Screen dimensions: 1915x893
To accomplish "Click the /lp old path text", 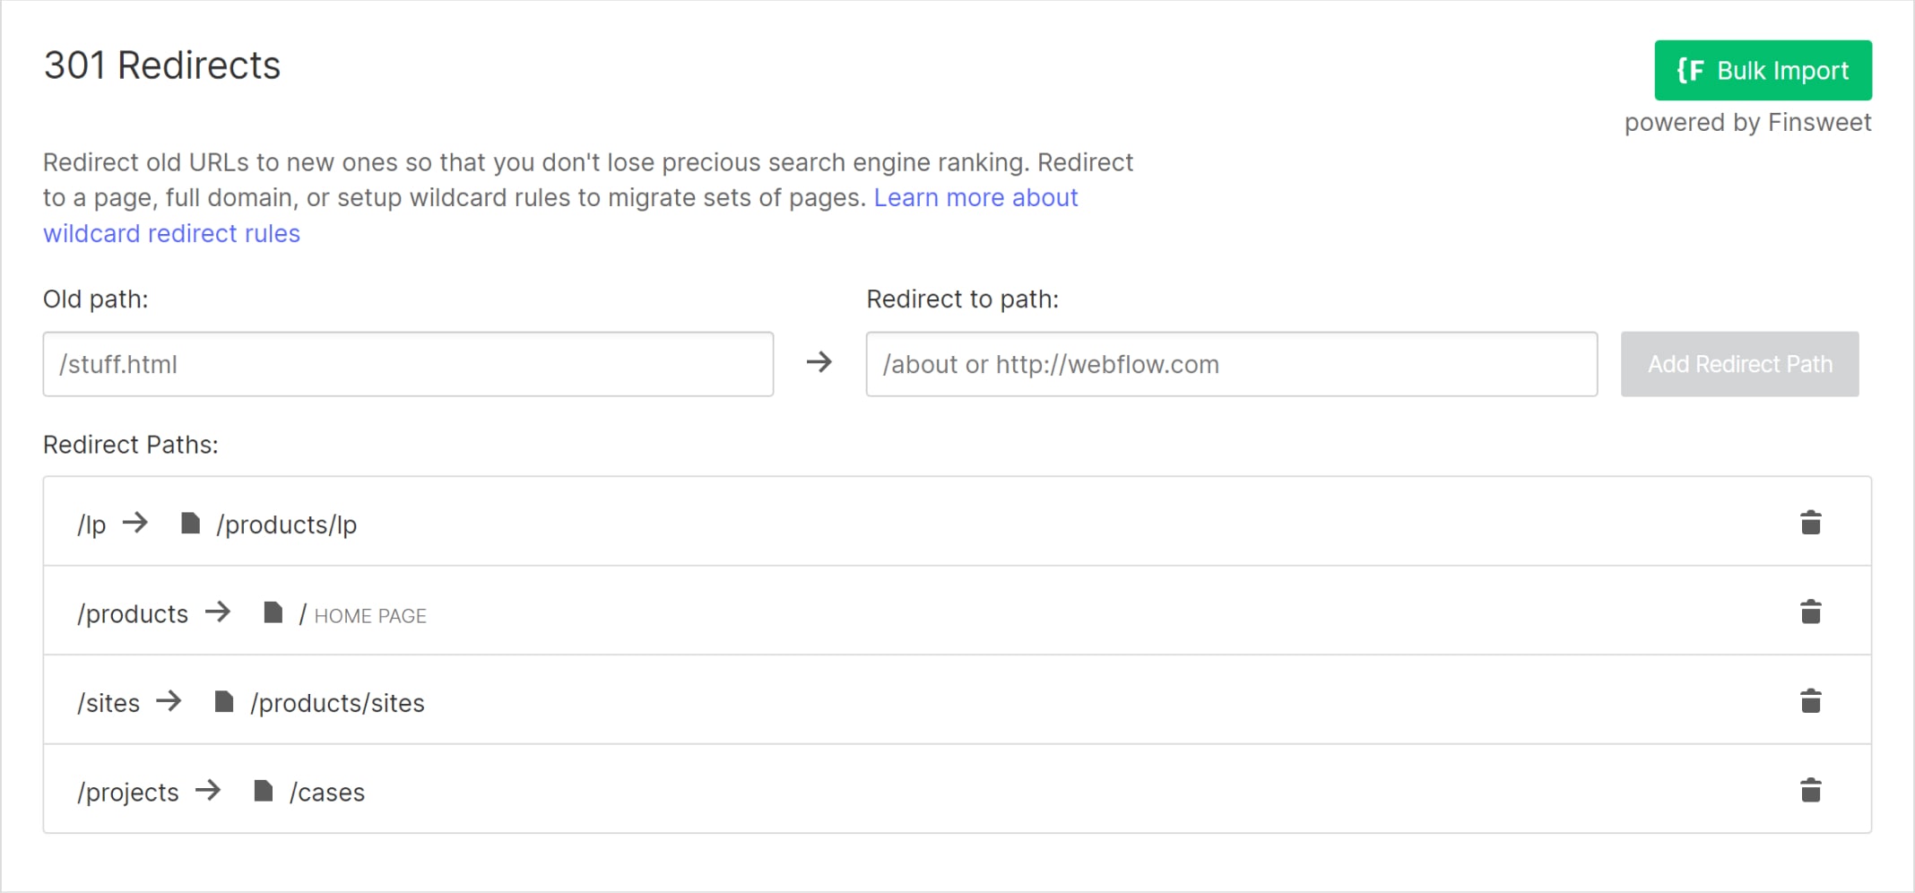I will 91,525.
